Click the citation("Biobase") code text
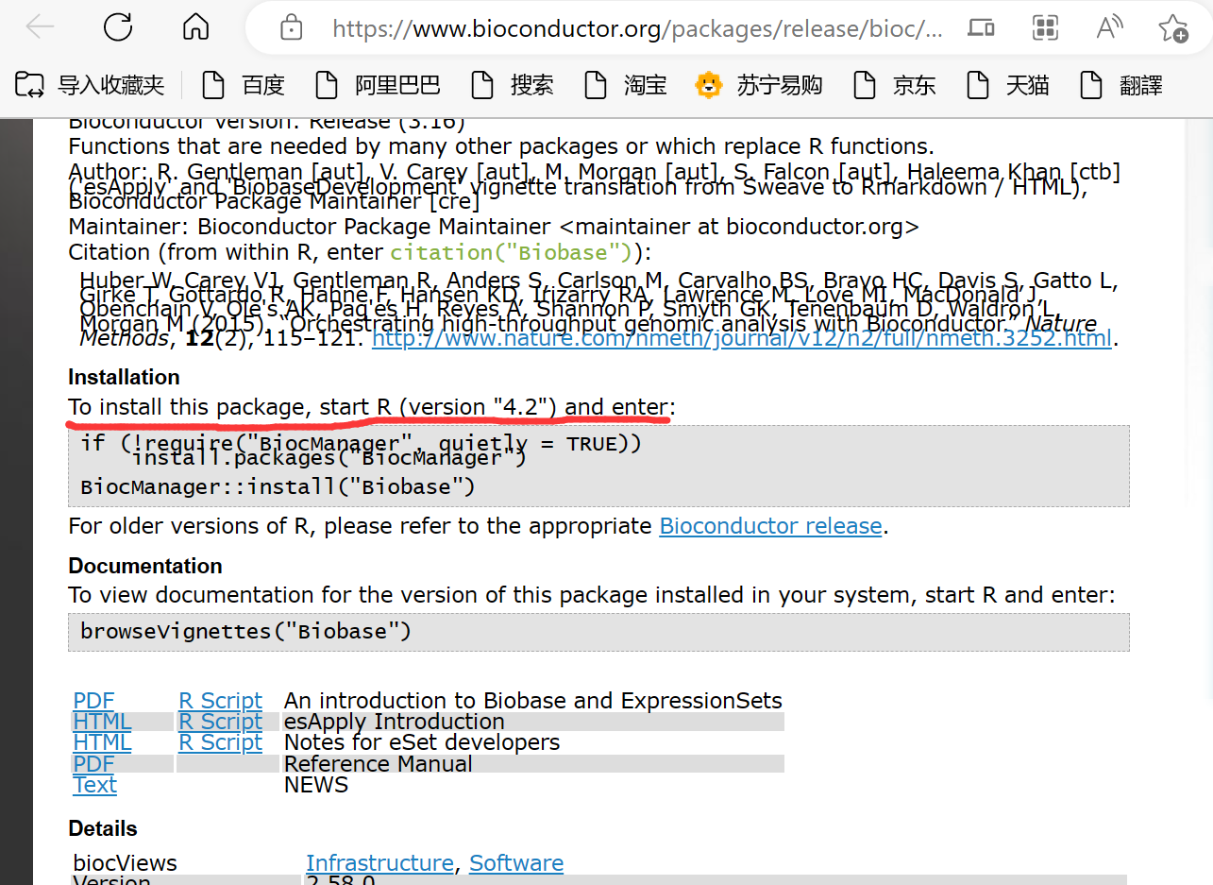The image size is (1213, 885). pos(511,253)
